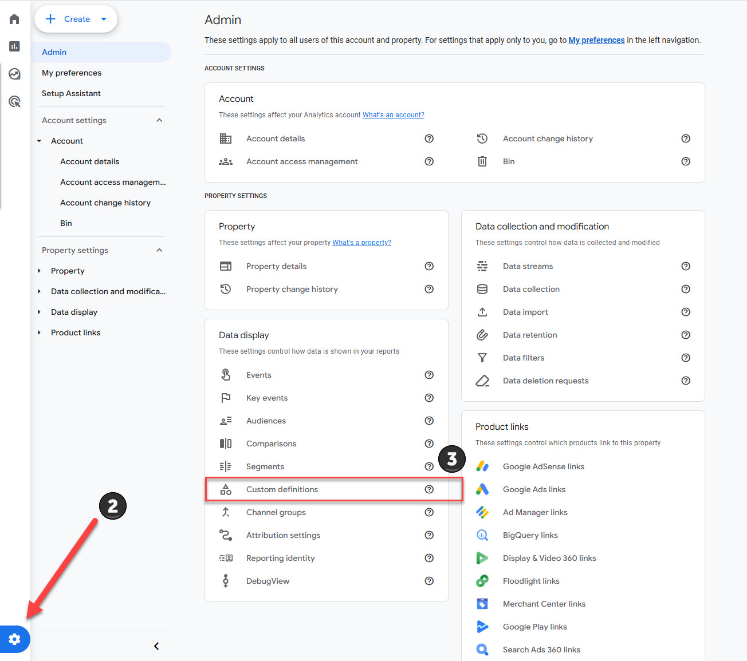Click help icon beside Custom definitions

click(x=429, y=489)
